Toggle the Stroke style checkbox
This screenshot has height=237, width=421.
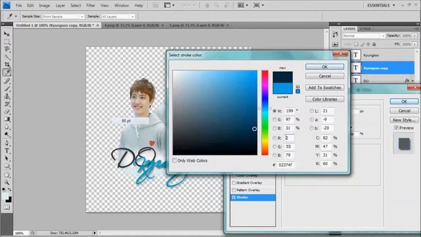pyautogui.click(x=234, y=197)
